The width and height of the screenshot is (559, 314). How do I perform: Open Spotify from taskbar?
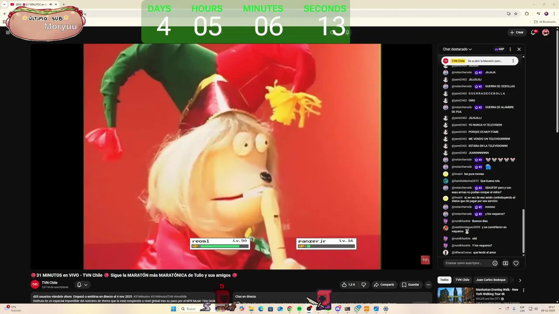pos(299,309)
